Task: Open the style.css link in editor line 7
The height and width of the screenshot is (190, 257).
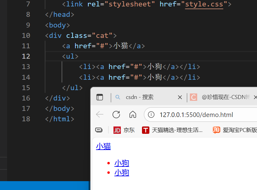Action: tap(204, 4)
